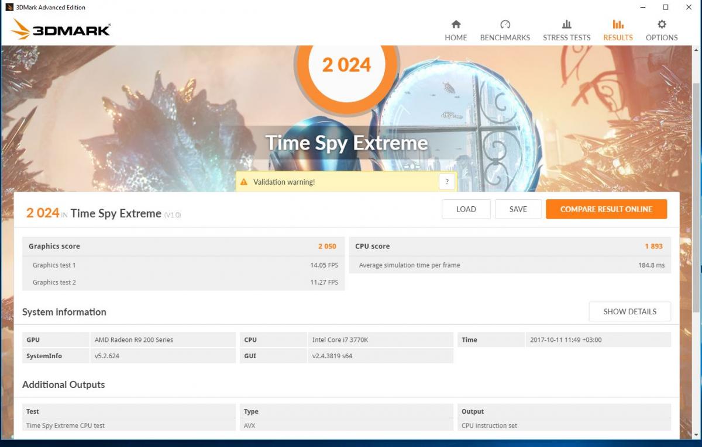Select the RESULTS tab
Viewport: 702px width, 447px height.
pos(618,30)
